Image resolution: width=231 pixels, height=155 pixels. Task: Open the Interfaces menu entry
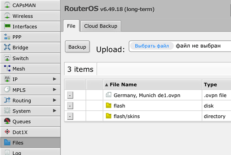(x=30, y=26)
